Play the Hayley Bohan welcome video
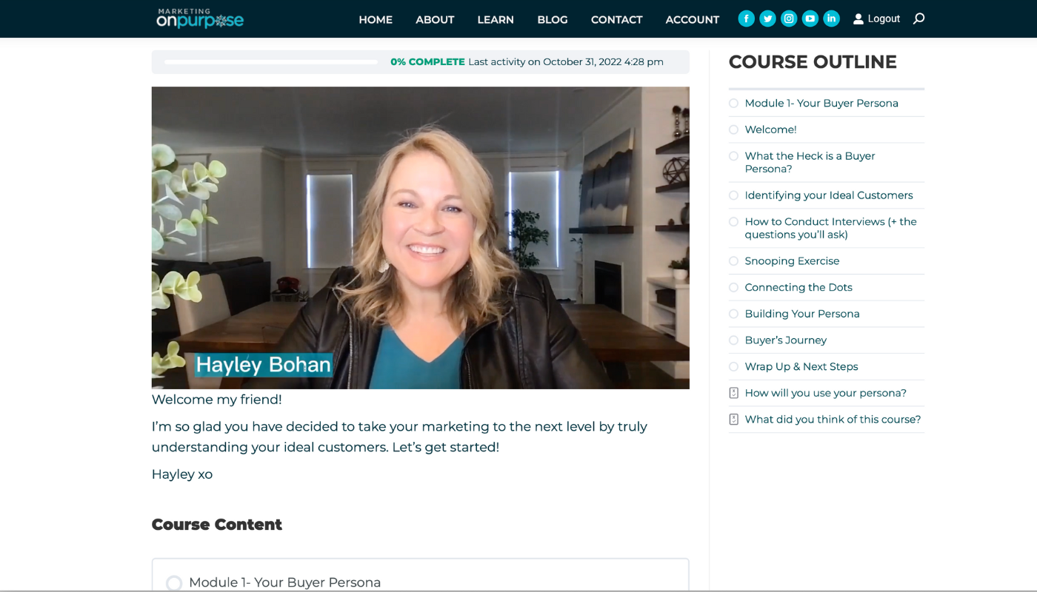1037x592 pixels. pyautogui.click(x=421, y=238)
